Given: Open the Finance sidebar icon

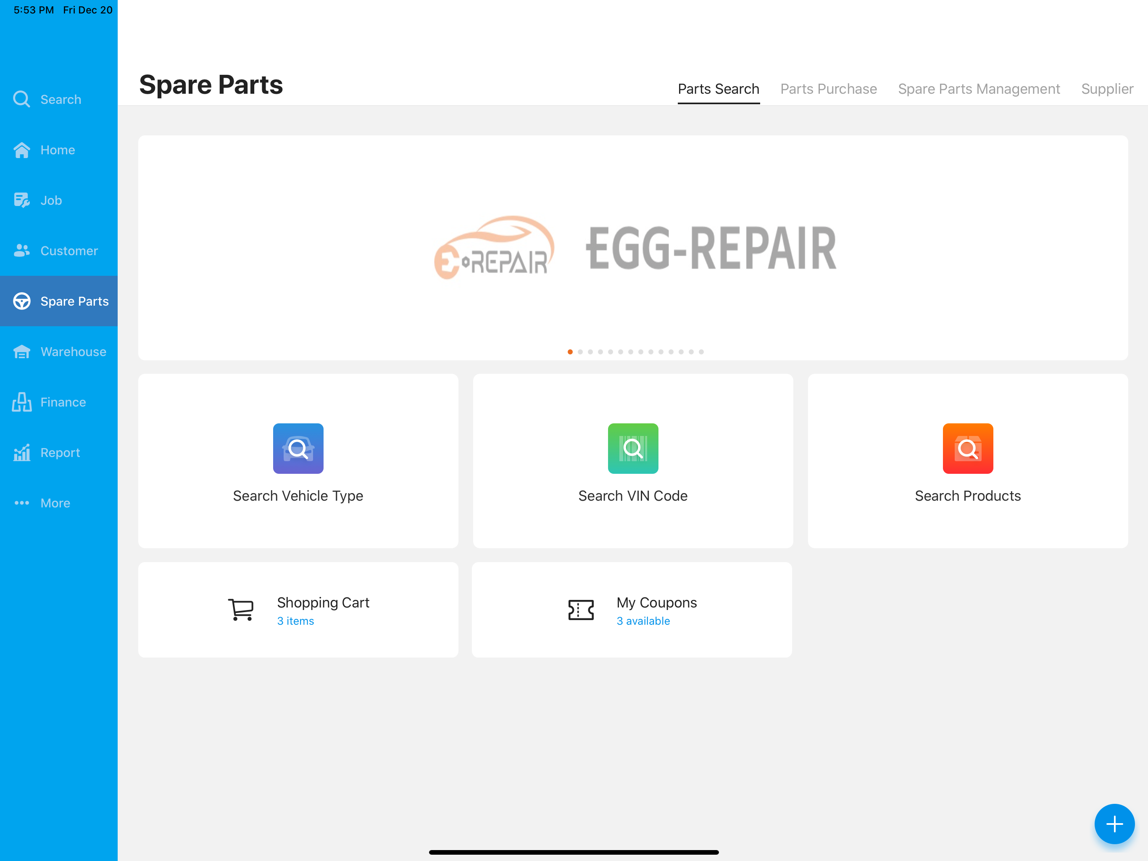Looking at the screenshot, I should click(21, 402).
